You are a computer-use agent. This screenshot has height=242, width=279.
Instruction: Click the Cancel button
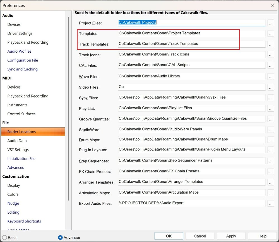click(200, 236)
